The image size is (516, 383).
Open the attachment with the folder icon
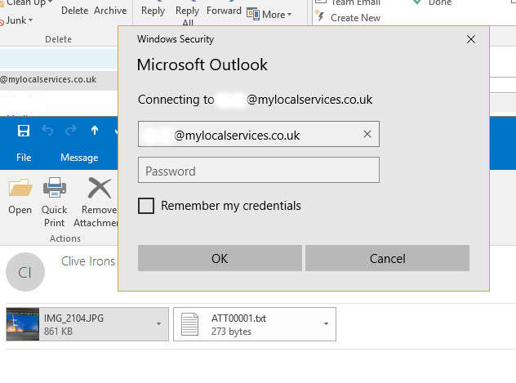click(x=20, y=188)
